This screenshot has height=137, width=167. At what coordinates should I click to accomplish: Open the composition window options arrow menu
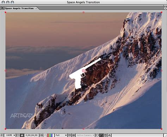[165, 8]
